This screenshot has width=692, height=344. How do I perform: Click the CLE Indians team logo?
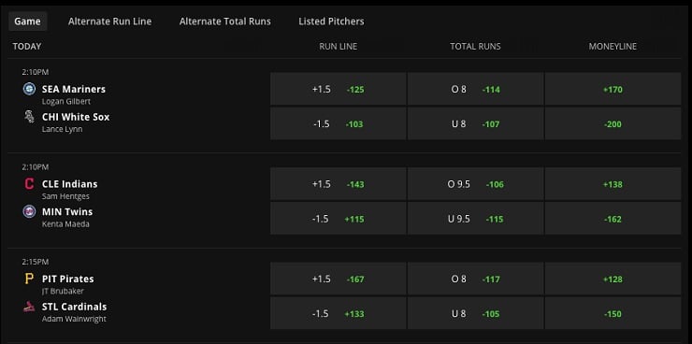[29, 184]
